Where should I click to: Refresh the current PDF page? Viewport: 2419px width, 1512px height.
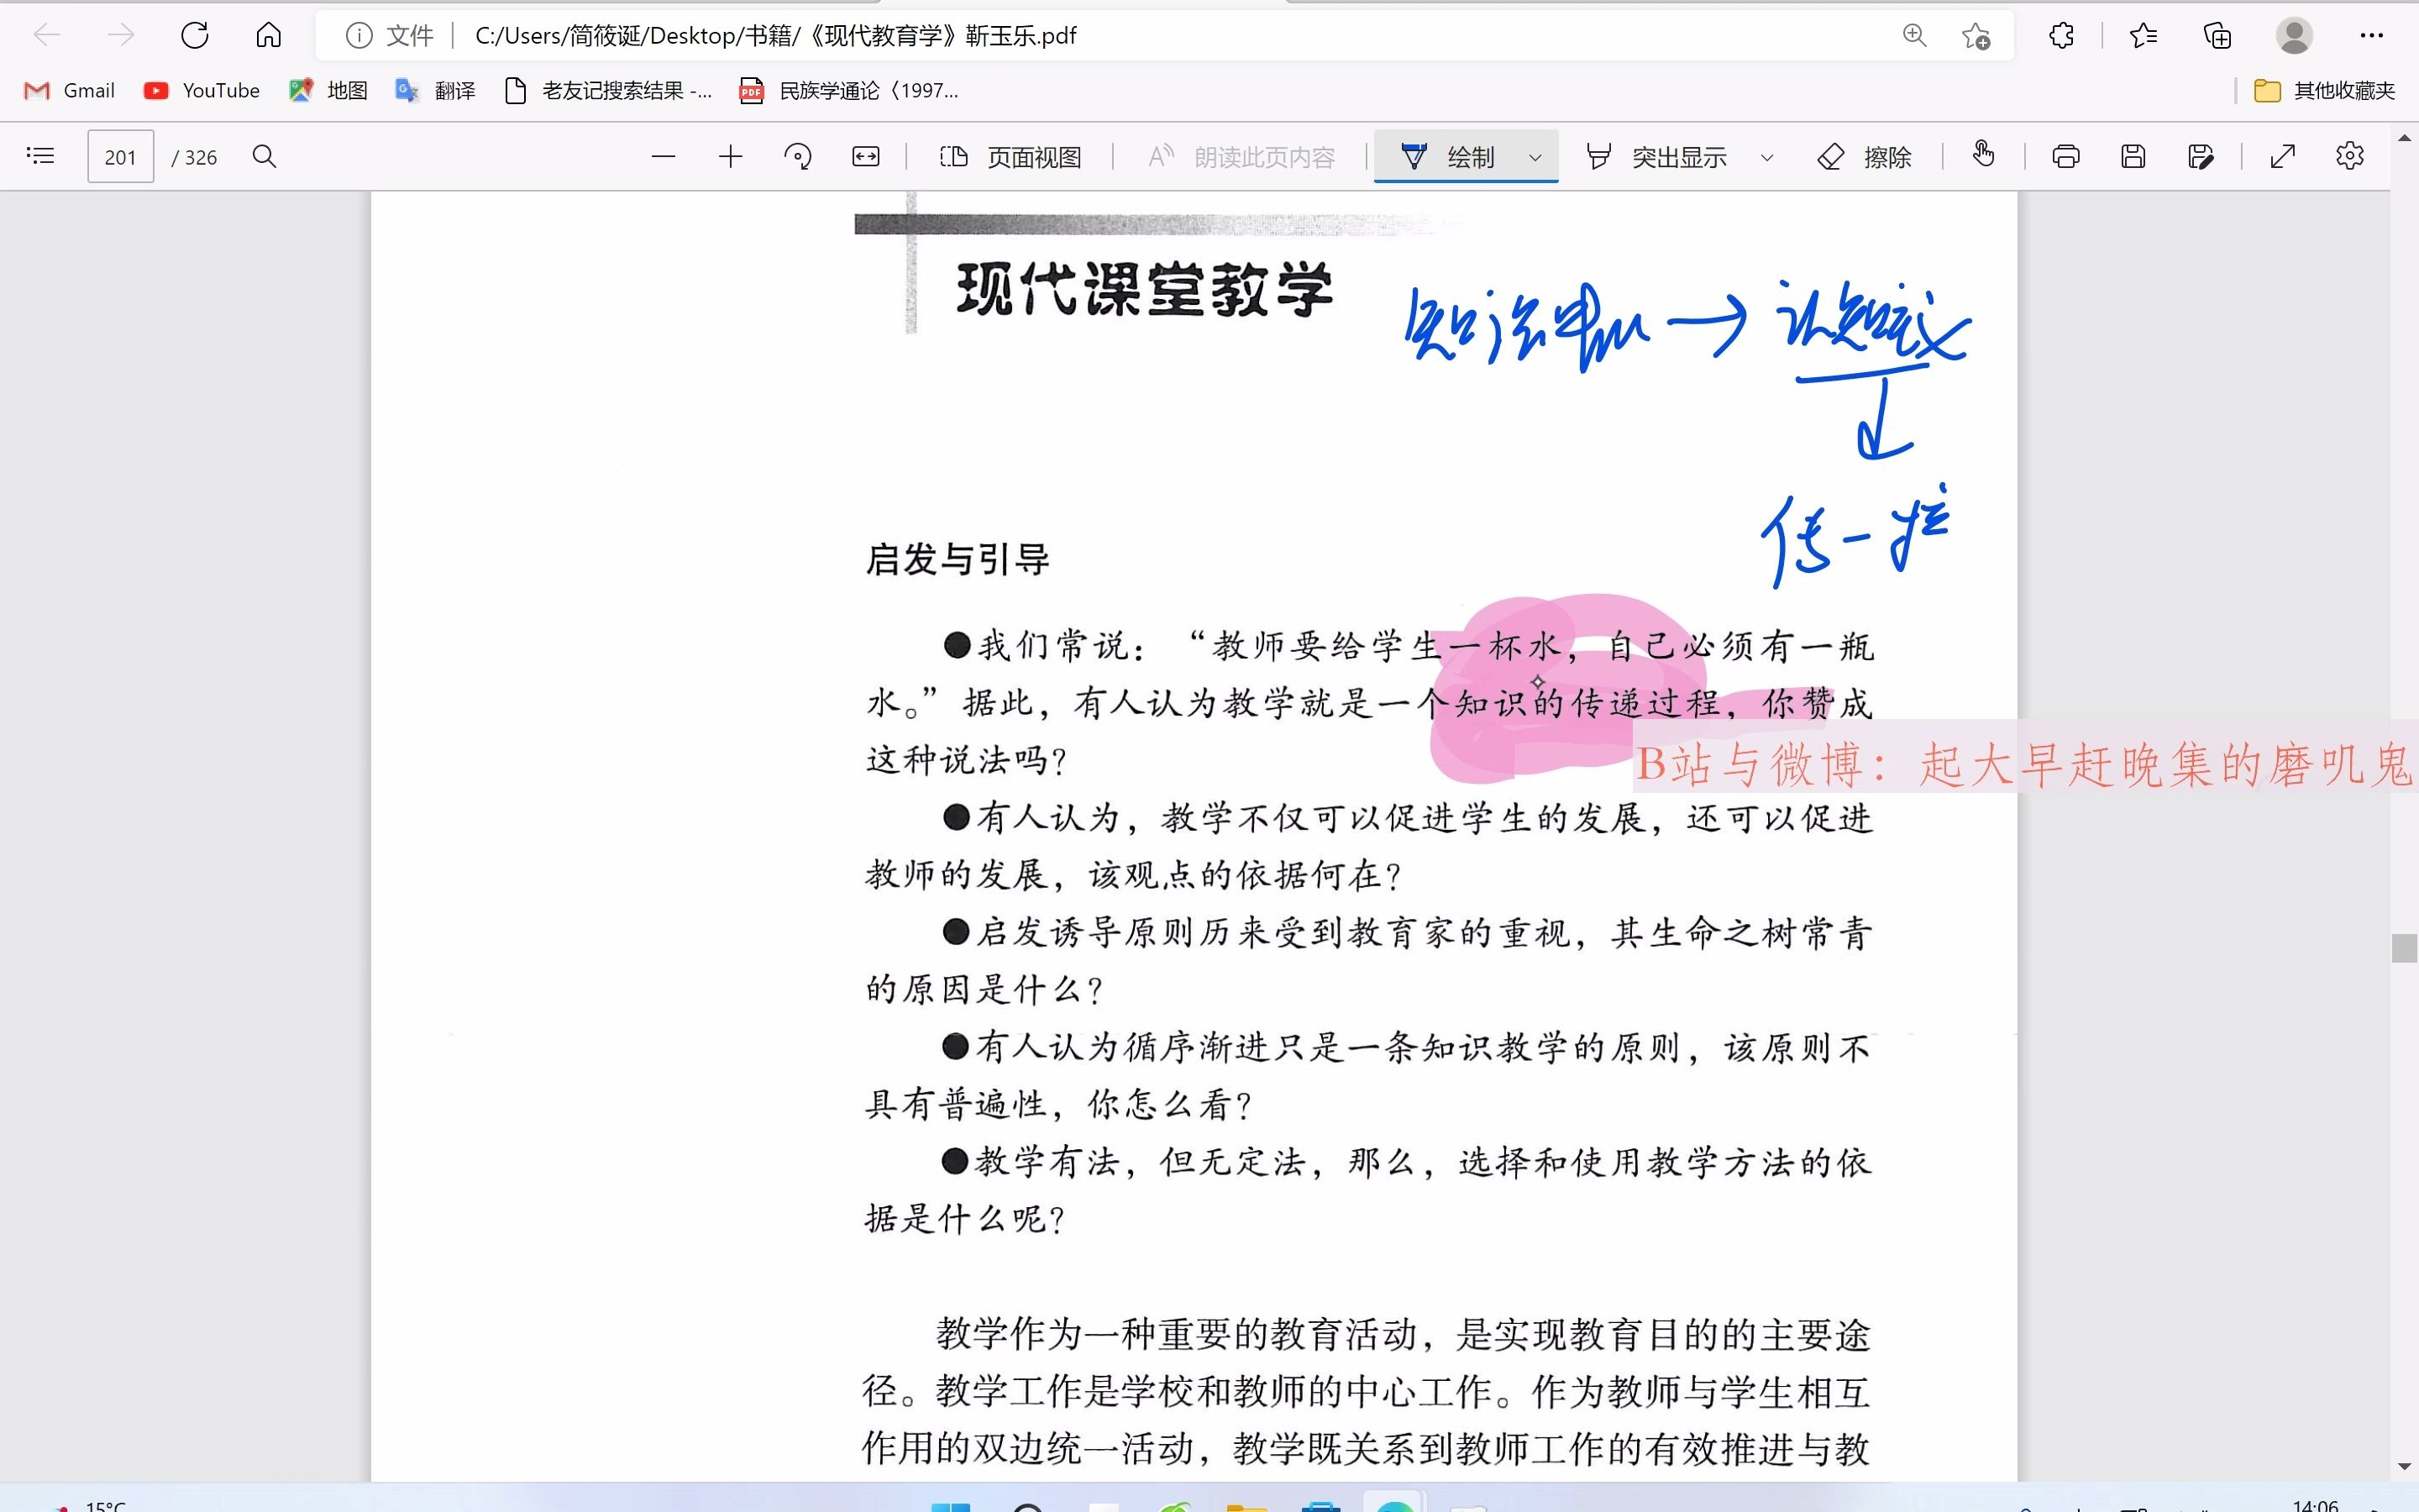[195, 36]
